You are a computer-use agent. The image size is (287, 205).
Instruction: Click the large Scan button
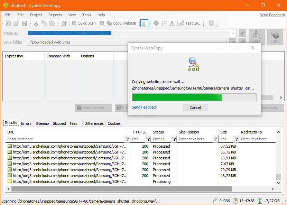tap(257, 37)
